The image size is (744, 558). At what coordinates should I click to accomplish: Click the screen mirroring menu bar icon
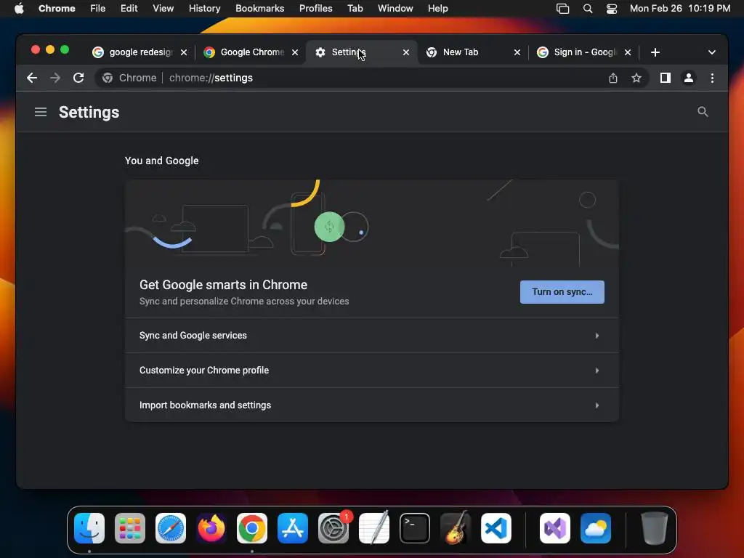pos(563,9)
